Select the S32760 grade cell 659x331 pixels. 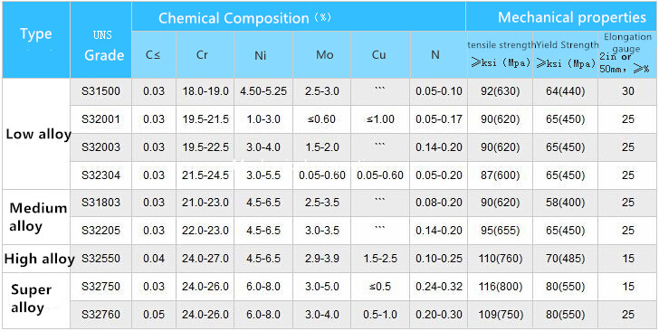click(100, 314)
